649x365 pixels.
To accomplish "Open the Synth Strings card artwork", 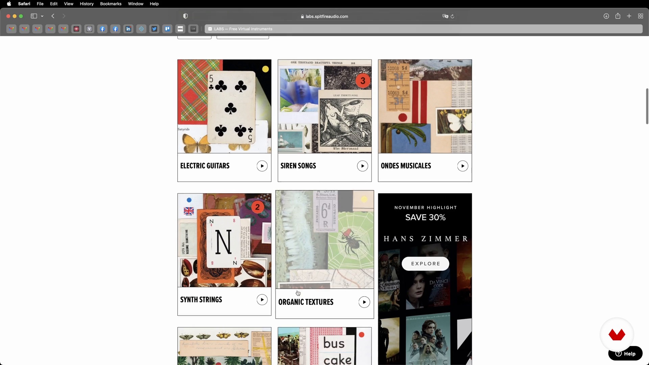I will pyautogui.click(x=224, y=240).
